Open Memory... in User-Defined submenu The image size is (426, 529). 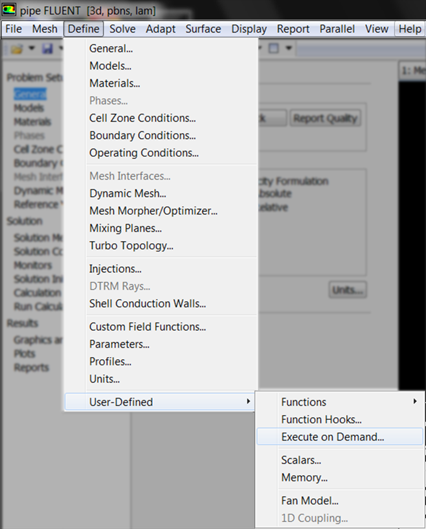tap(340, 478)
